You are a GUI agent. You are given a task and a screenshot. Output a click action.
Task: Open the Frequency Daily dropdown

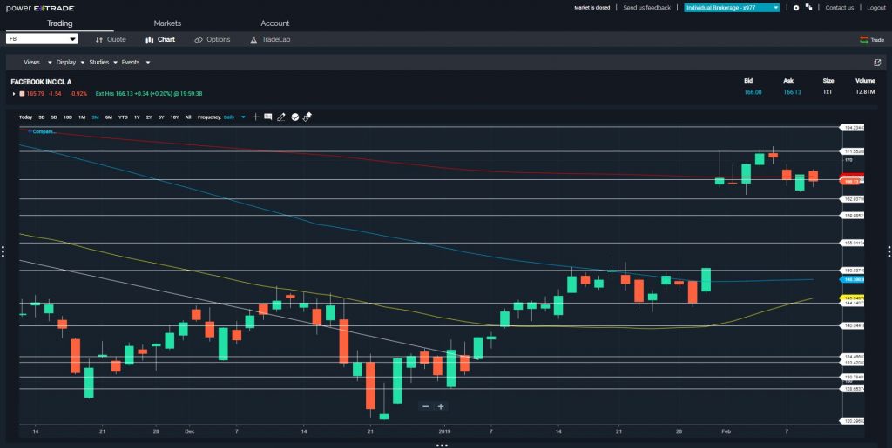[x=234, y=117]
